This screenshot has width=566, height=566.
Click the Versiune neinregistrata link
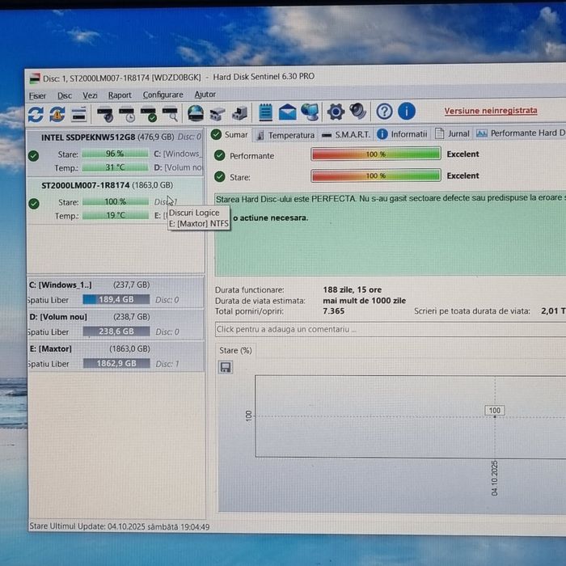(490, 111)
